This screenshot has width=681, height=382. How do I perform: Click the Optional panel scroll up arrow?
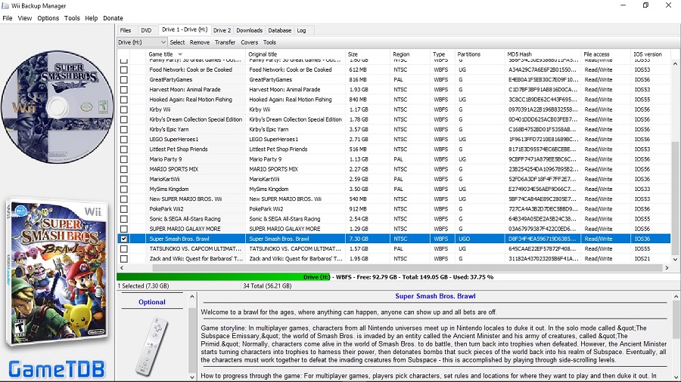[x=192, y=297]
